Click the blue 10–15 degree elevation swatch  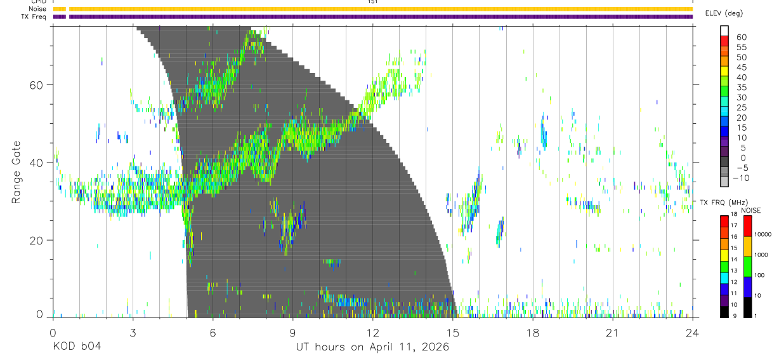pos(725,133)
